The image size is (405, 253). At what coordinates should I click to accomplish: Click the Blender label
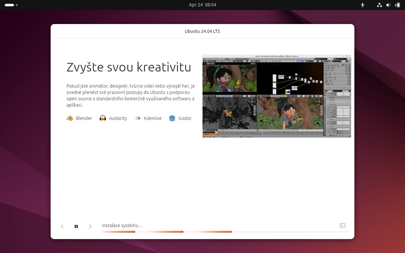[84, 118]
